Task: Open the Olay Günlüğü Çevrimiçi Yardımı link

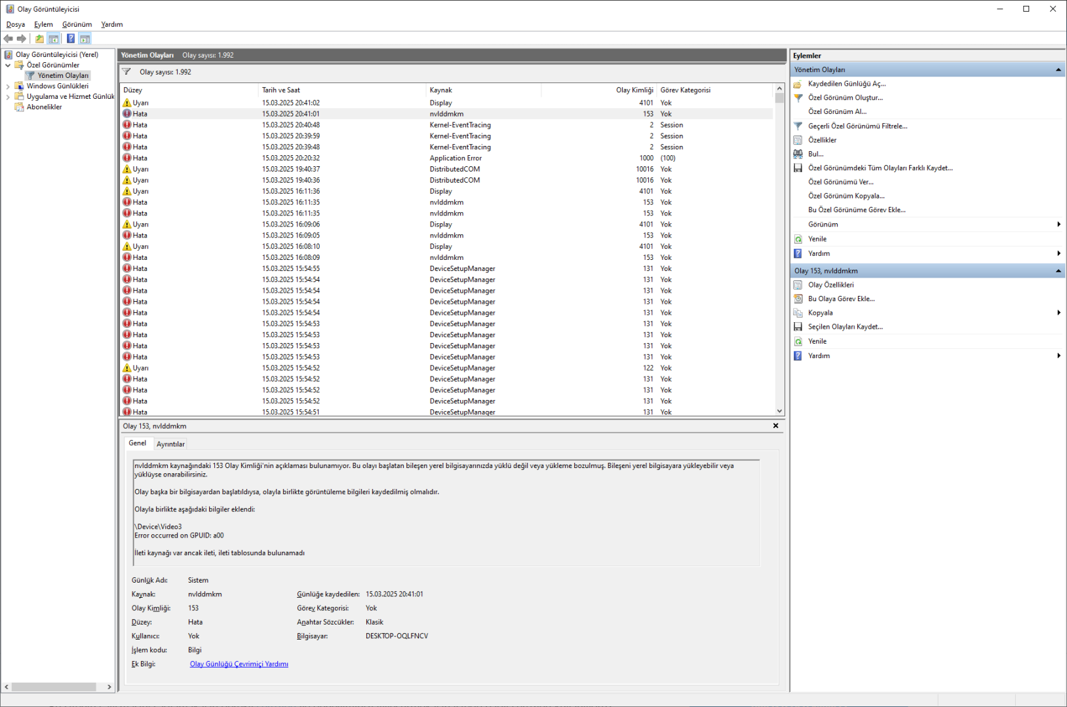Action: (x=239, y=664)
